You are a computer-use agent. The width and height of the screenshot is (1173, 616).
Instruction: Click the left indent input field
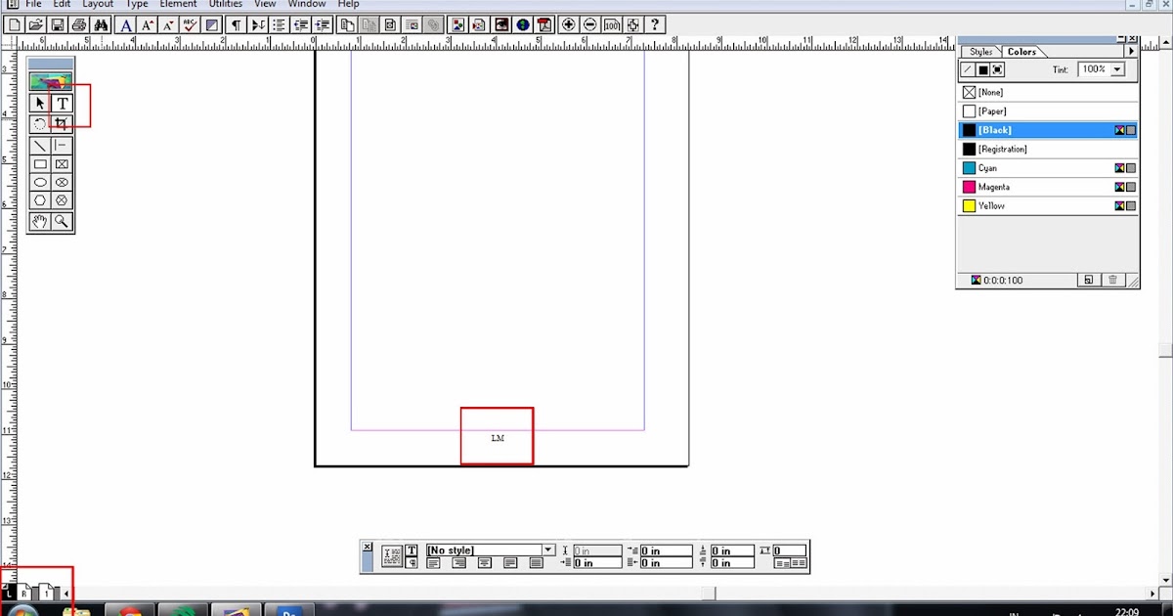tap(597, 563)
